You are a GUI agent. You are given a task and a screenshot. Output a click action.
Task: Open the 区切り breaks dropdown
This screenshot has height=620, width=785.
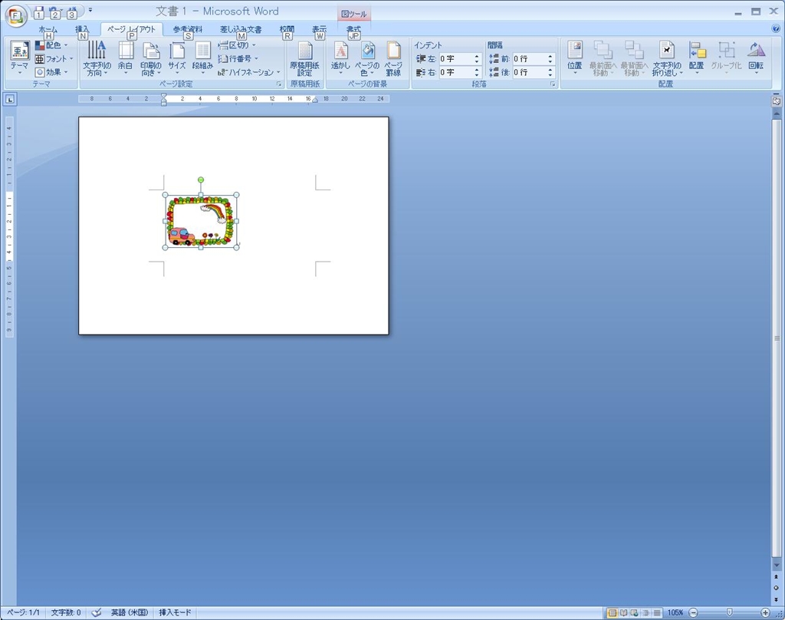pos(237,45)
